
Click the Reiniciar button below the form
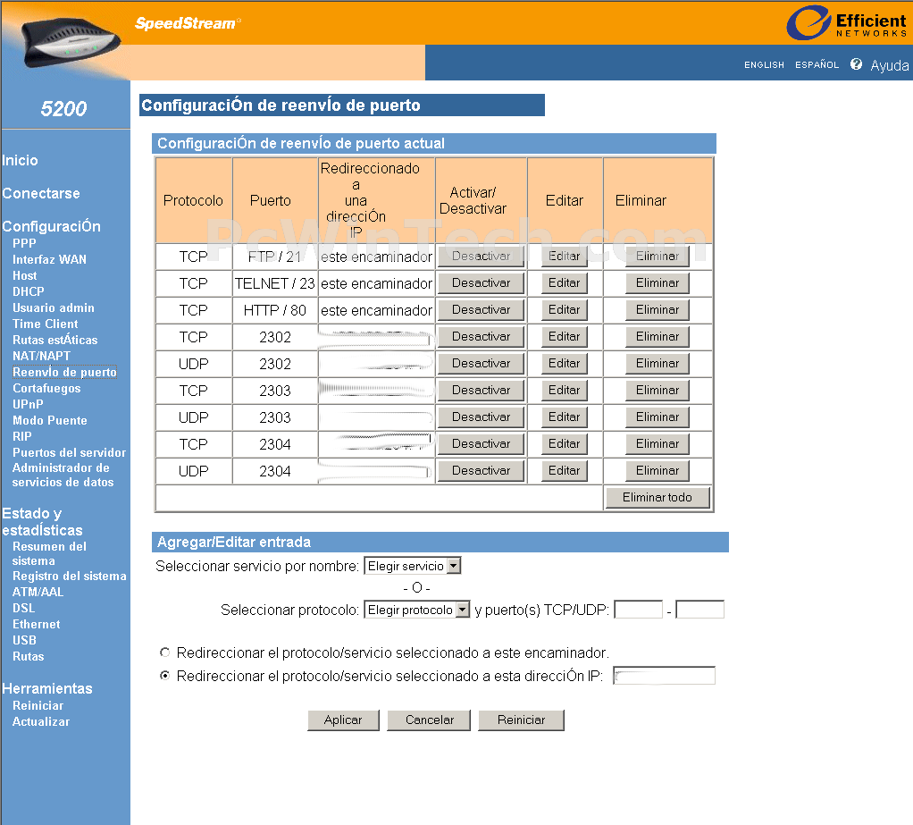[x=521, y=720]
